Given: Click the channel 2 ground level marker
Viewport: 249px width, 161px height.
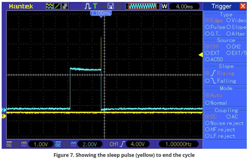Looking at the screenshot, I should 4,110.
